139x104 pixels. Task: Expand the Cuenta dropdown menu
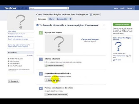[130, 8]
